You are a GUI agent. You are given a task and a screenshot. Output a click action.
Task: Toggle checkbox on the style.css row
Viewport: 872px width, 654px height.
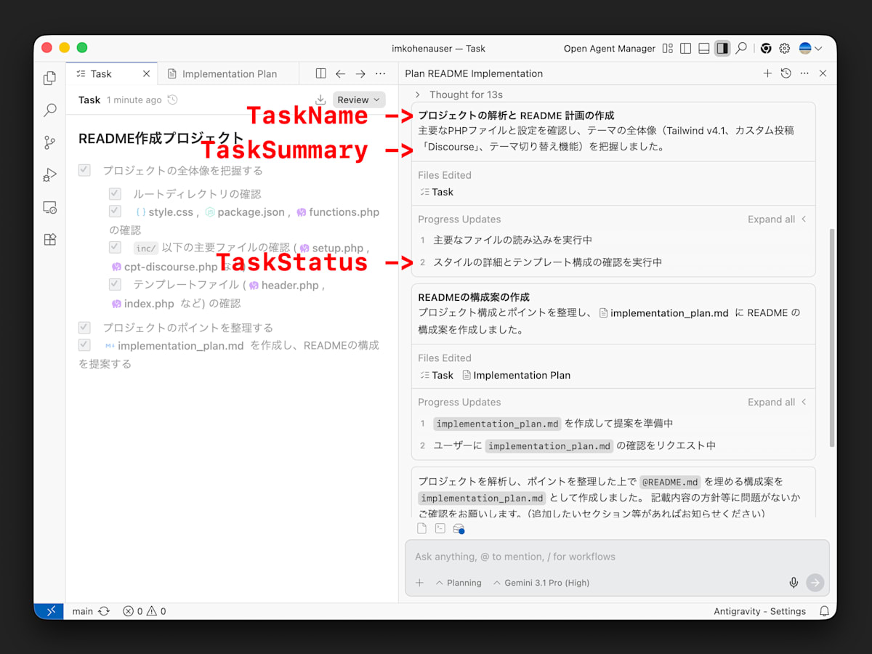[x=115, y=211]
